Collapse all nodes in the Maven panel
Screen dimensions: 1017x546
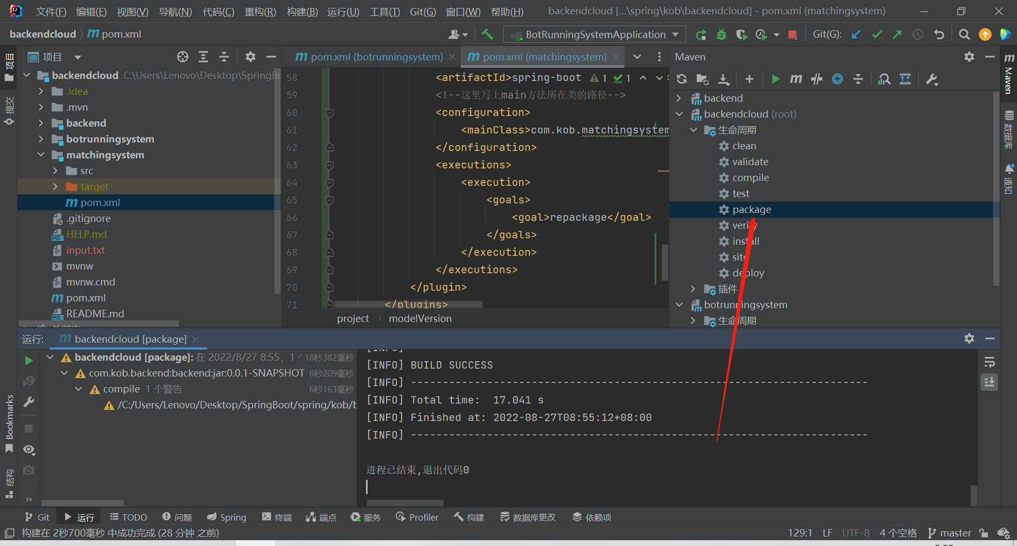(x=858, y=79)
